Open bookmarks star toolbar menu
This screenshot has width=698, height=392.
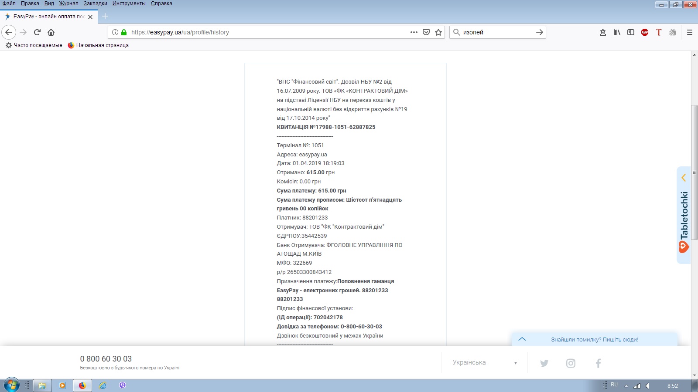603,32
